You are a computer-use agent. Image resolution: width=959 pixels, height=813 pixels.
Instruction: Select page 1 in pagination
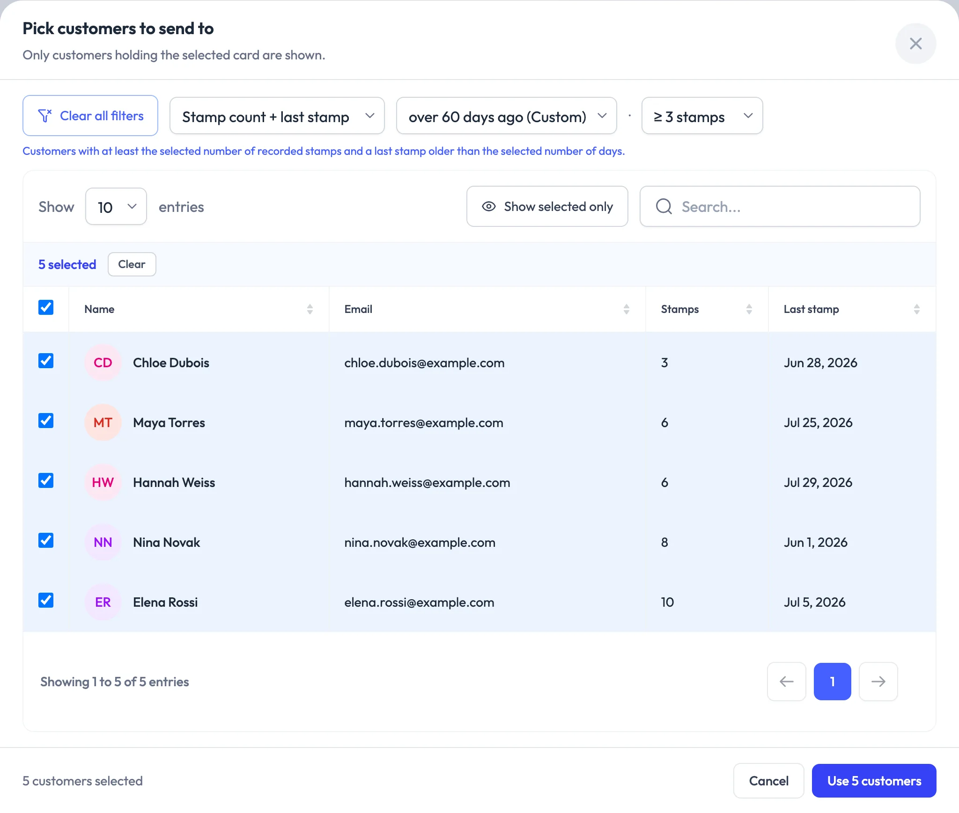tap(833, 682)
